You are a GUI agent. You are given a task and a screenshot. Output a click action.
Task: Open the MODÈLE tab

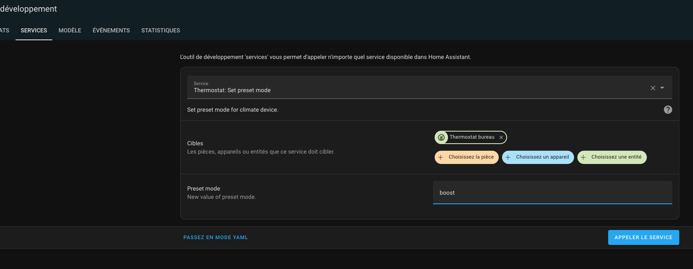point(70,30)
